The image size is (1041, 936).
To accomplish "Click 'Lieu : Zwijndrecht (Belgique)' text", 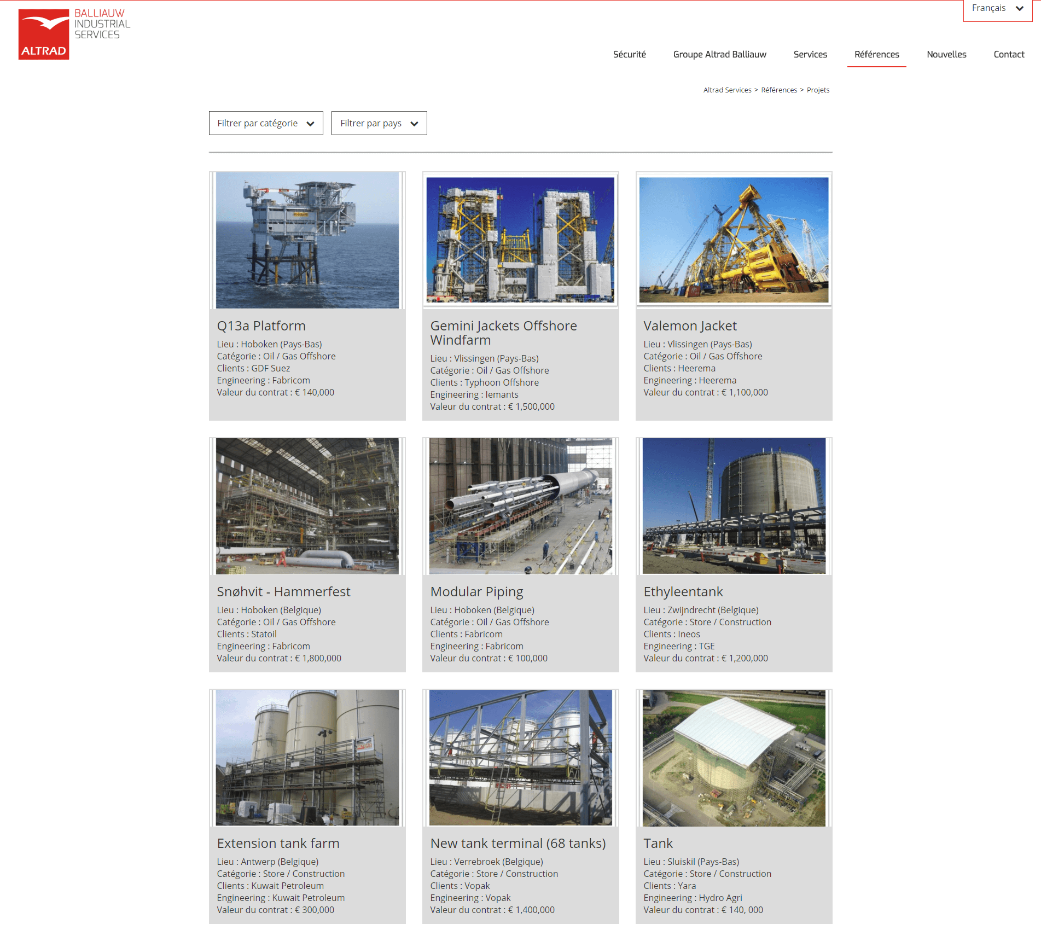I will click(701, 610).
